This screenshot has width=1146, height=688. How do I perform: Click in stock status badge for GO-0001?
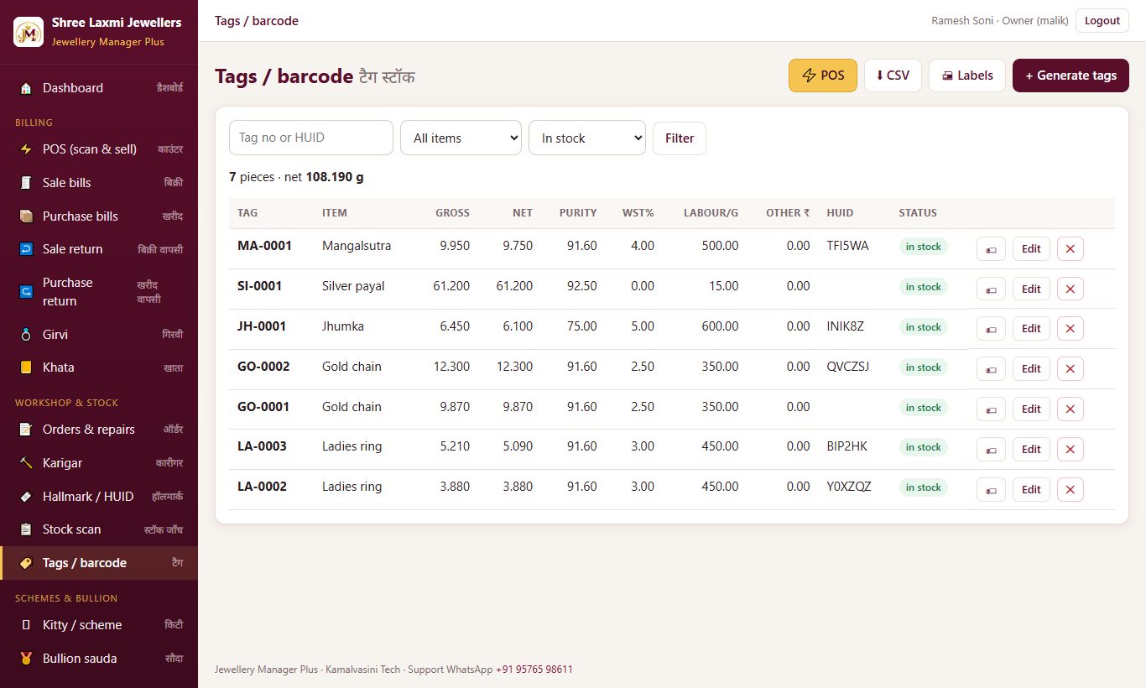[923, 408]
